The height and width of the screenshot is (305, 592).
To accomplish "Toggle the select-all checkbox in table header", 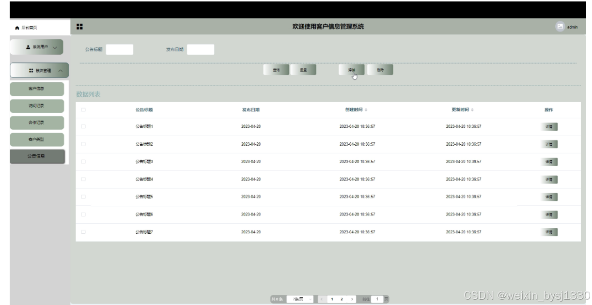I will [83, 110].
